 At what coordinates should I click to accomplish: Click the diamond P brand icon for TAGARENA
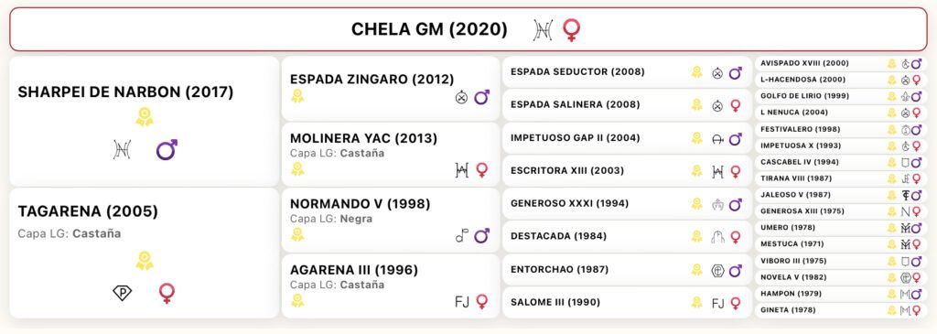(123, 293)
